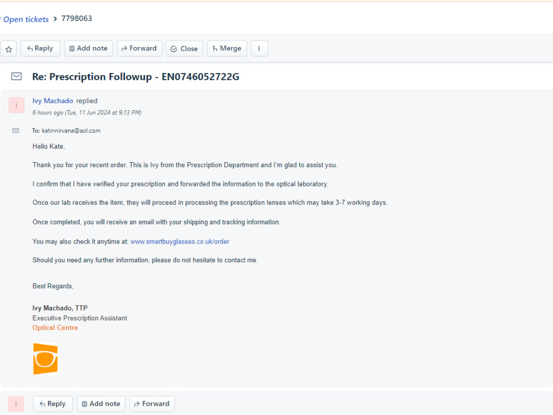Viewport: 553px width, 415px height.
Task: Click the envelope icon beside the subject
Action: 16,76
